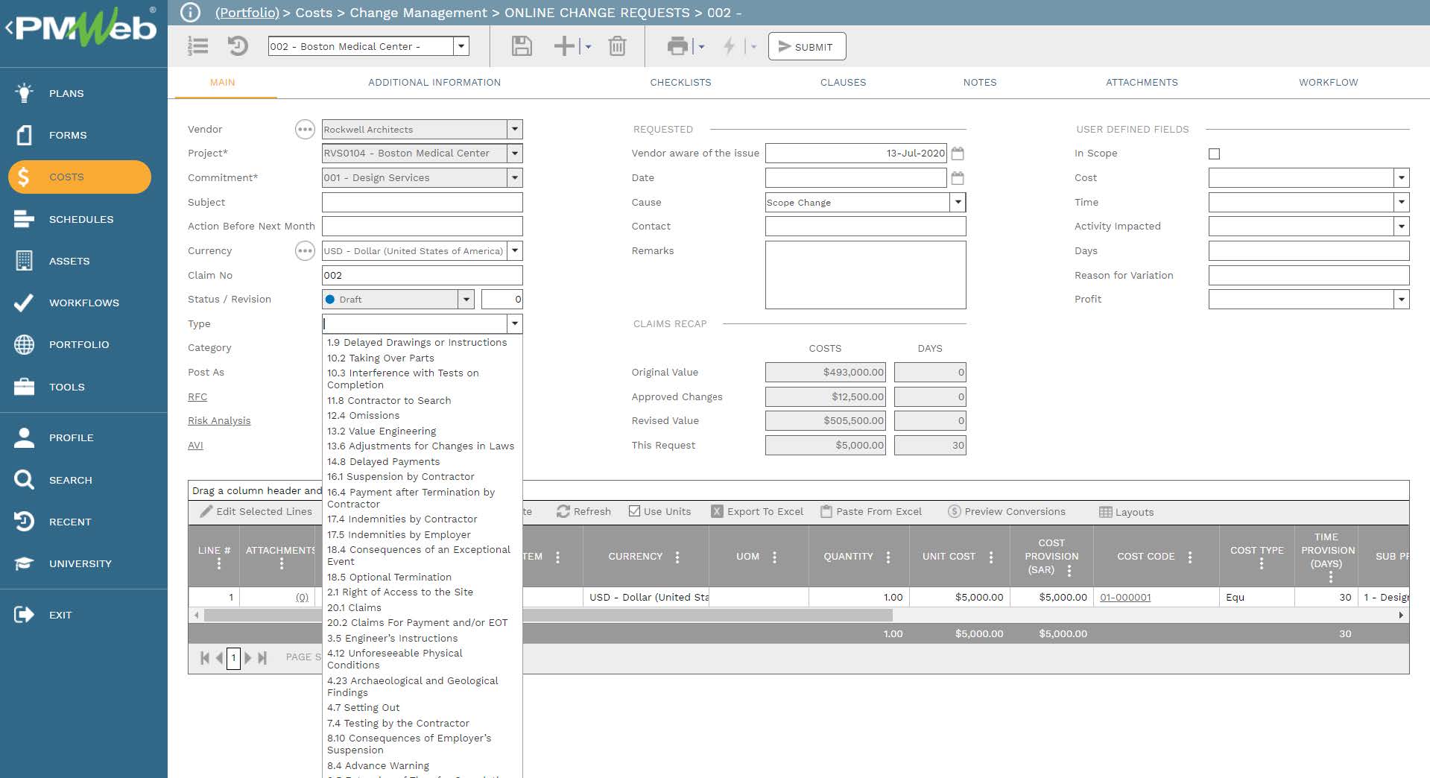This screenshot has height=778, width=1430.
Task: Go to the last grid page
Action: 262,657
